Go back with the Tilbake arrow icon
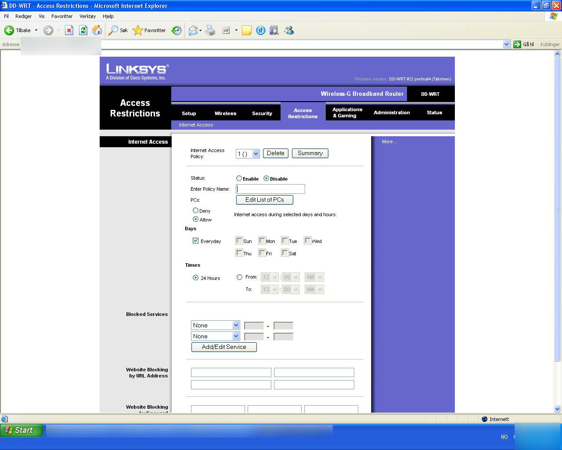The width and height of the screenshot is (562, 450). pyautogui.click(x=9, y=30)
